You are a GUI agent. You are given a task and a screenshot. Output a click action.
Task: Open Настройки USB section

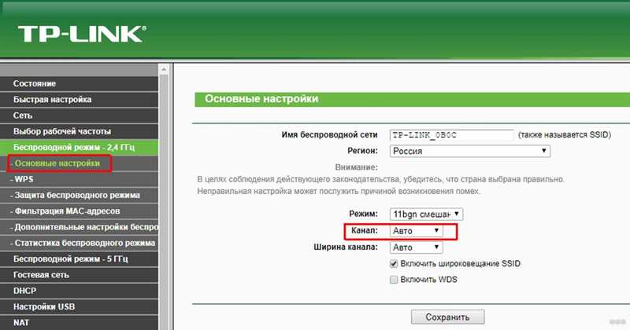coord(80,306)
